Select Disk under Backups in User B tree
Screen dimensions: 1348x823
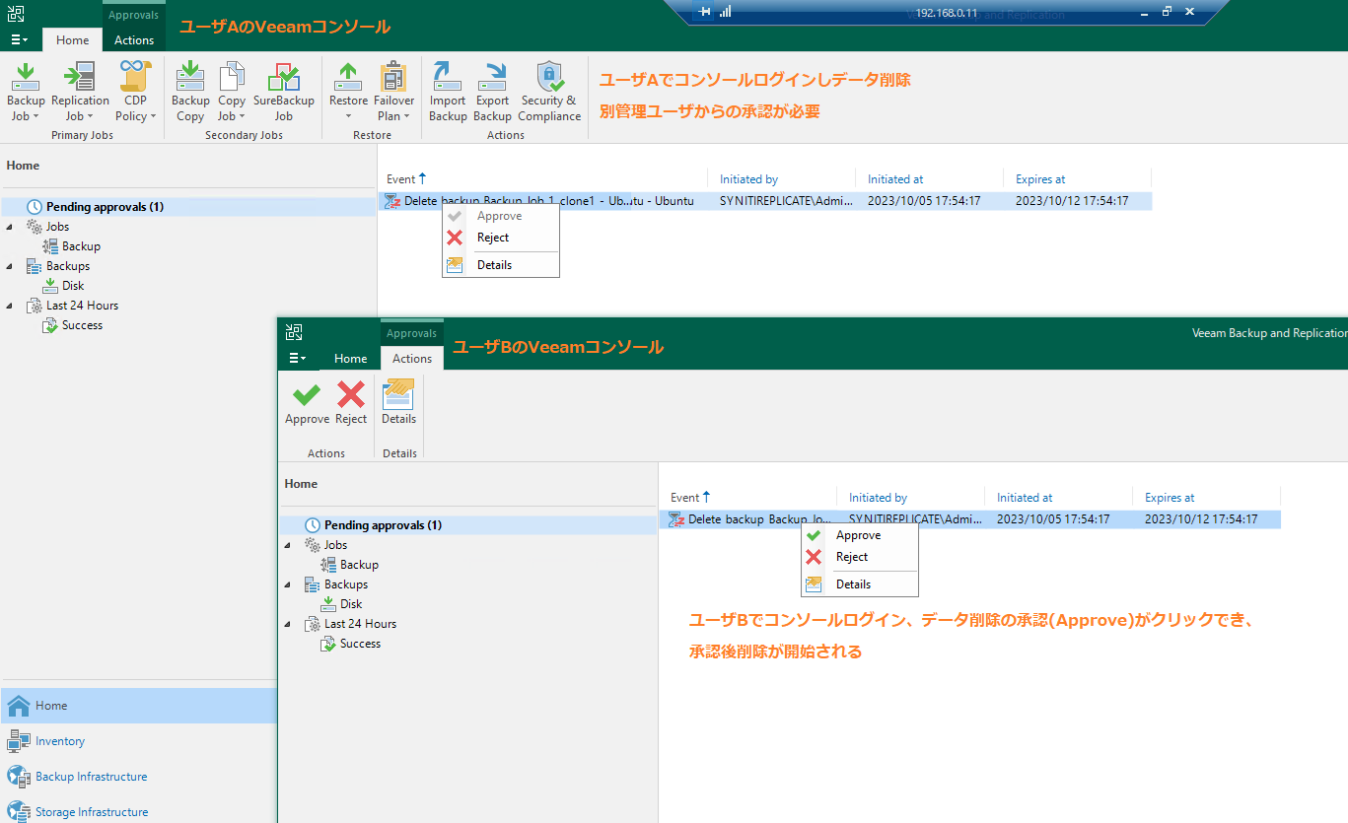tap(351, 604)
